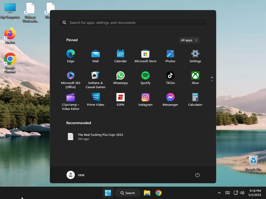The height and width of the screenshot is (199, 266).
Task: Launch Chrome from the taskbar
Action: coord(158,193)
